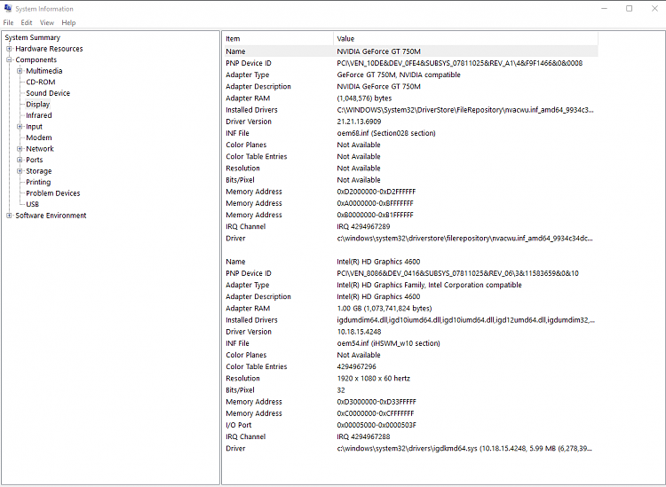Click 'GeForce GT 750M, NVIDIA compatible' value
This screenshot has width=666, height=487.
point(399,75)
